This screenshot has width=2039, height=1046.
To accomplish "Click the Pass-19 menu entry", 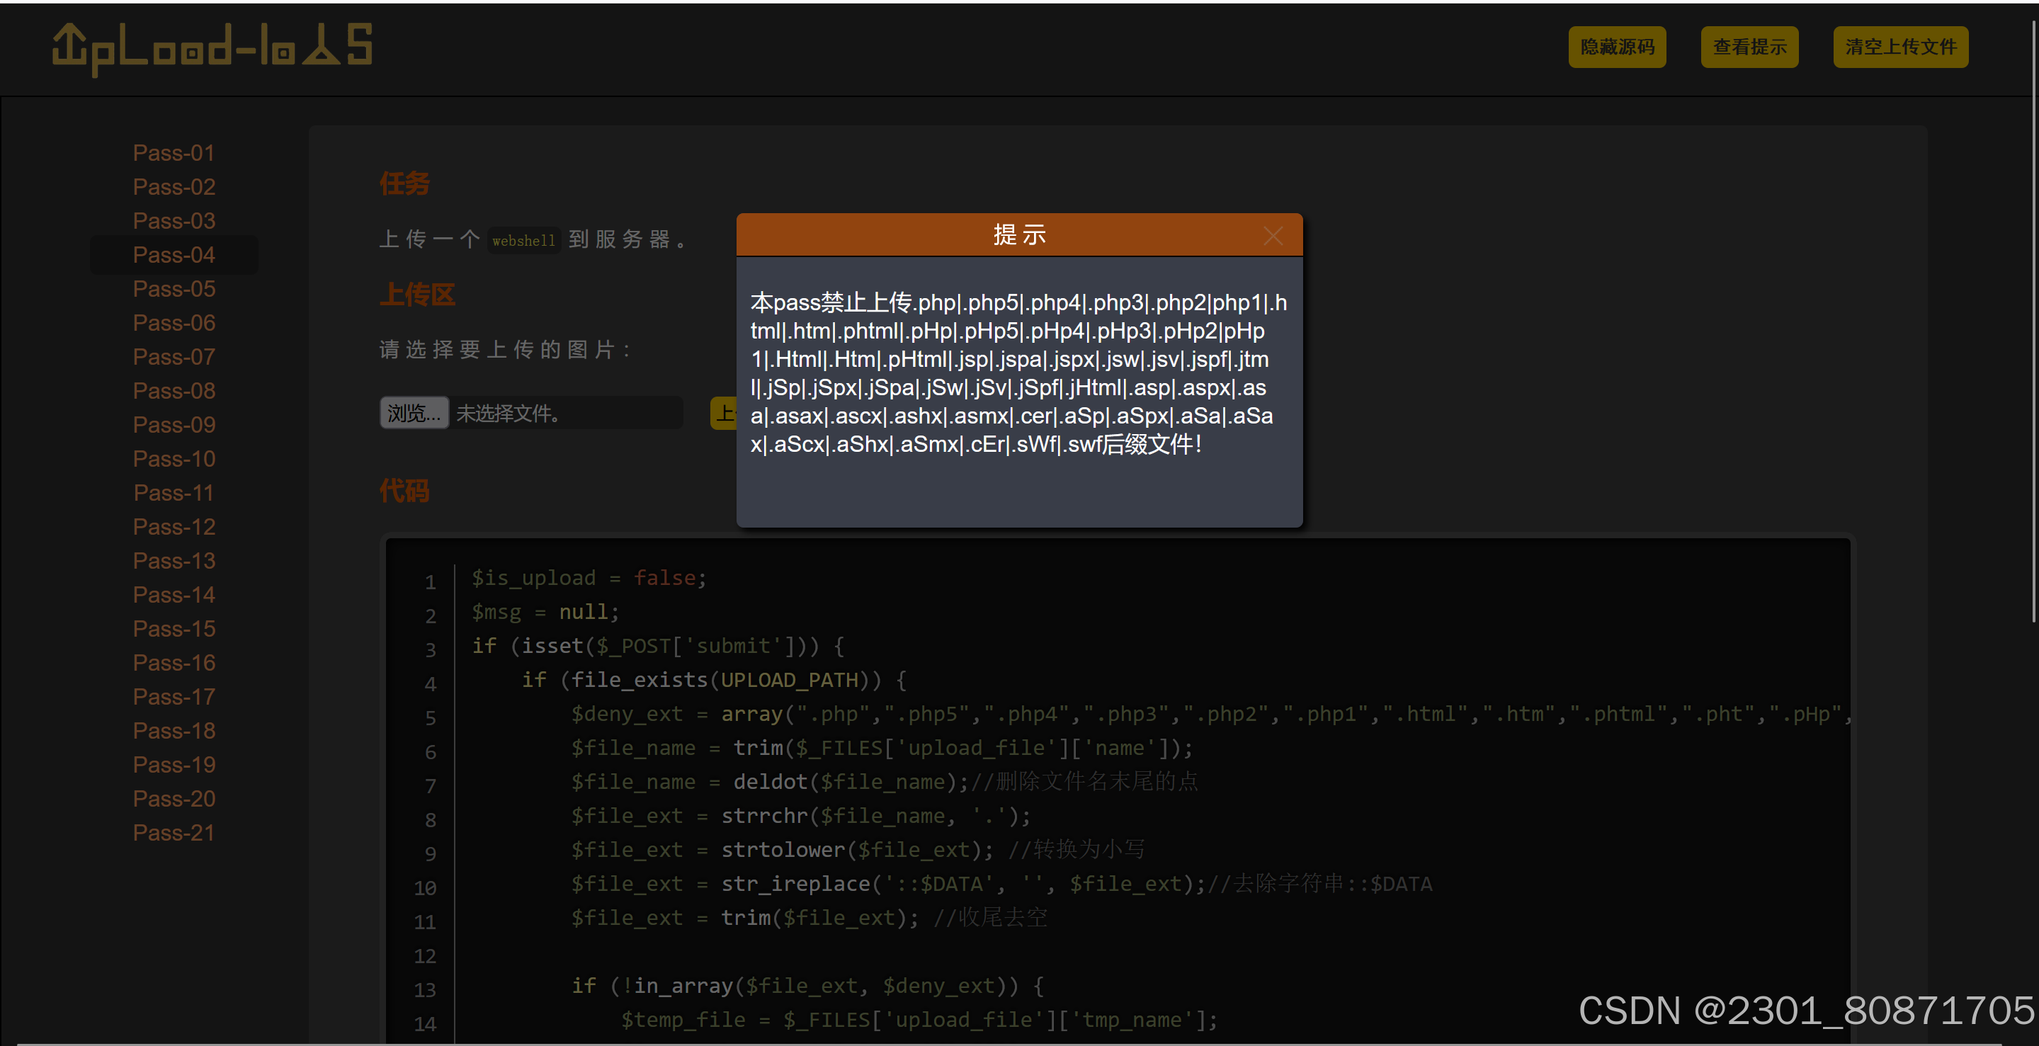I will pos(174,765).
